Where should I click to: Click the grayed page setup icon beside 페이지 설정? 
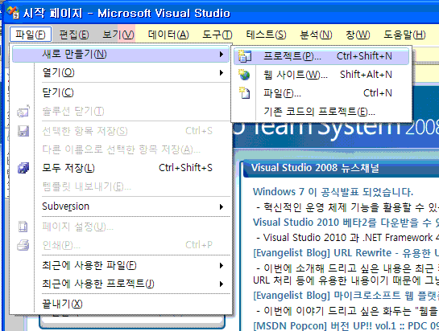[23, 227]
